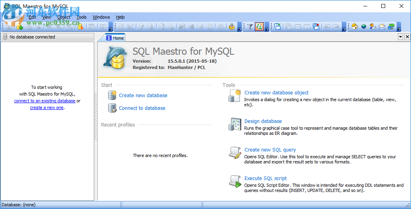The height and width of the screenshot is (209, 411).
Task: Click the database with green plus toolbar icon
Action: [x=19, y=27]
